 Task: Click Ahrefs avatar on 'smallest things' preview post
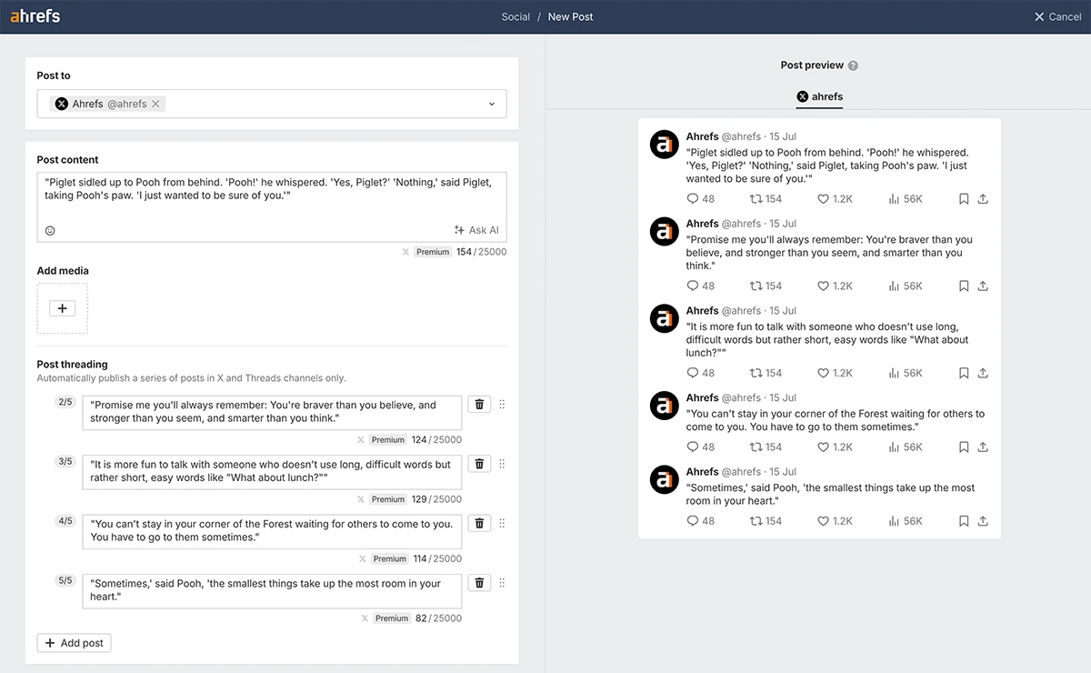tap(665, 480)
